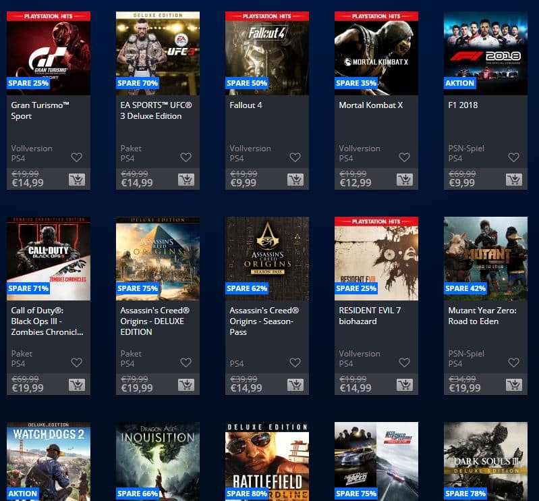
Task: Add Fallout 4 to shopping cart
Action: (295, 180)
